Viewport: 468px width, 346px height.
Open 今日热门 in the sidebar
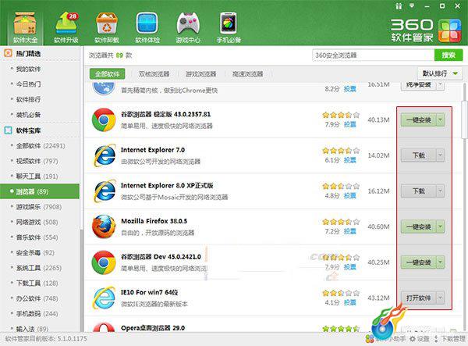pos(28,84)
